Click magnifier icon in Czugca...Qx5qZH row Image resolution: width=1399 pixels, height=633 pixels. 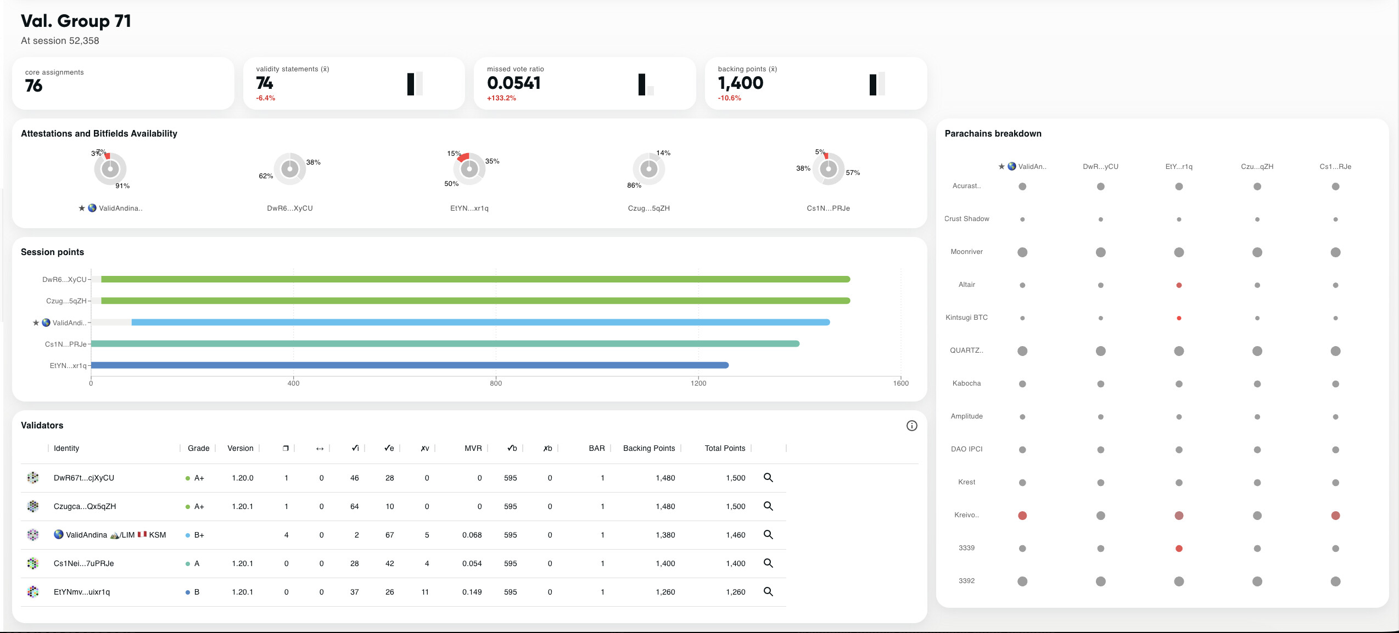768,506
